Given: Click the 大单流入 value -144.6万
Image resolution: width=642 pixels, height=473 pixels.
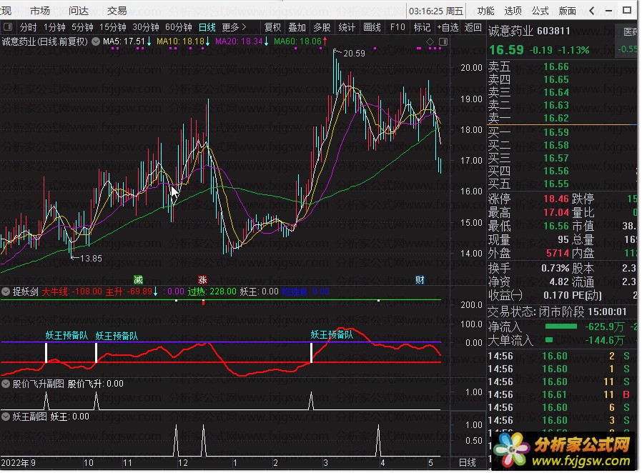Looking at the screenshot, I should [x=605, y=340].
